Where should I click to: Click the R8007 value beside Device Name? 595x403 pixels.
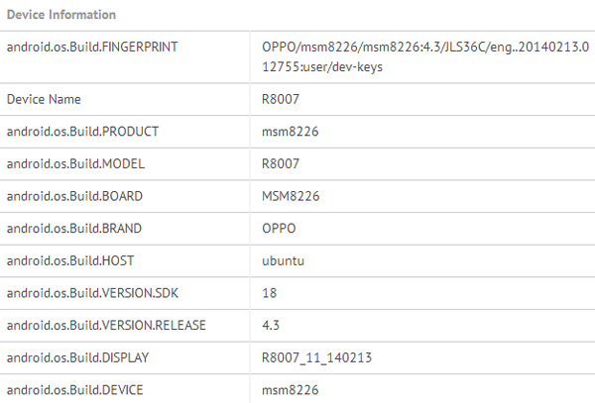coord(280,99)
